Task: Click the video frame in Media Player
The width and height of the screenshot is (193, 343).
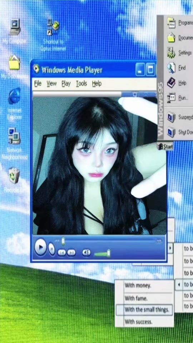Action: 100,166
